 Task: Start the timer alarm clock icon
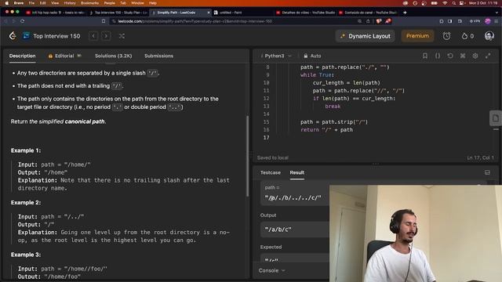[446, 36]
